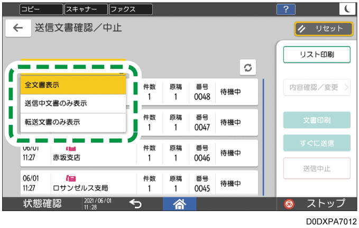The image size is (359, 228).
Task: Select the ロサンゼルス支局 document row
Action: pos(139,184)
